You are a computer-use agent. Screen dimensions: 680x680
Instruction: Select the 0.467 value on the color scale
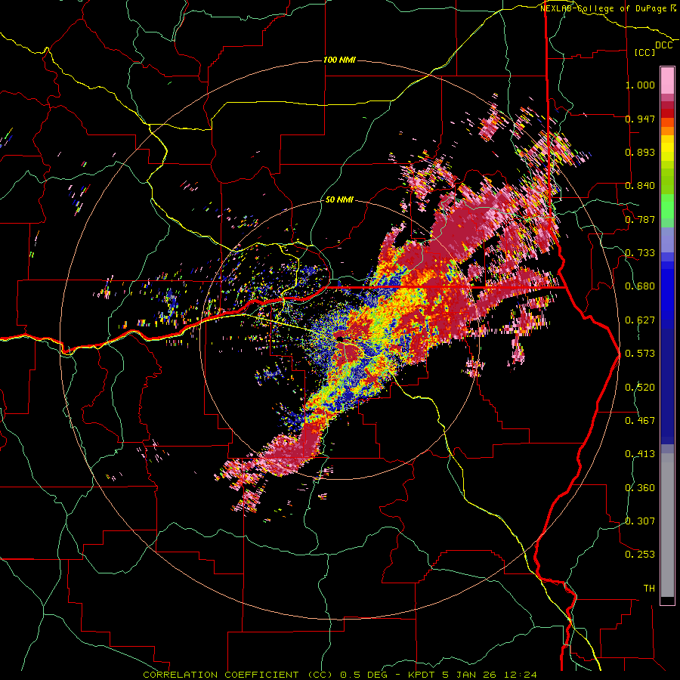[x=640, y=421]
